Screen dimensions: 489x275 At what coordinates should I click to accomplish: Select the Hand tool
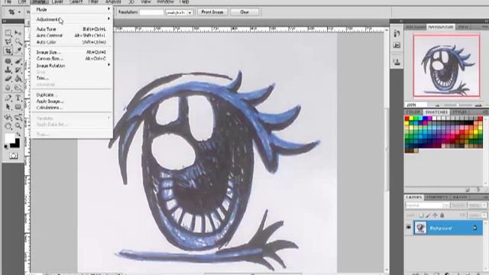(8, 126)
